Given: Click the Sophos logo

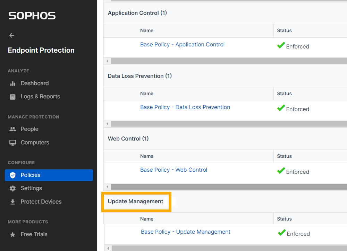Looking at the screenshot, I should pos(32,16).
